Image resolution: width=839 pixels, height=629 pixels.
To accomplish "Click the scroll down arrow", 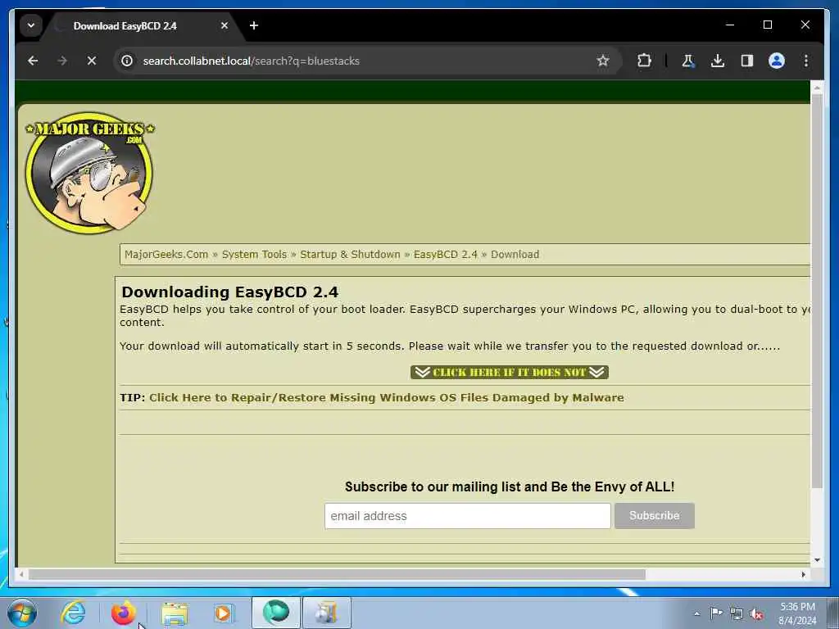I will pos(817,560).
